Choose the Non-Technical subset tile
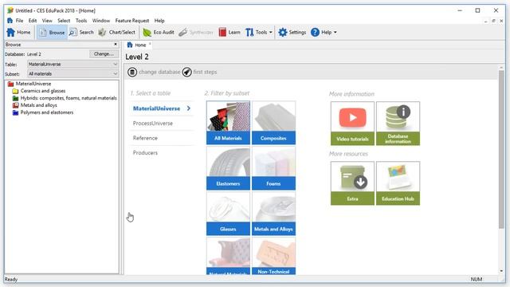This screenshot has height=287, width=510. point(273,256)
